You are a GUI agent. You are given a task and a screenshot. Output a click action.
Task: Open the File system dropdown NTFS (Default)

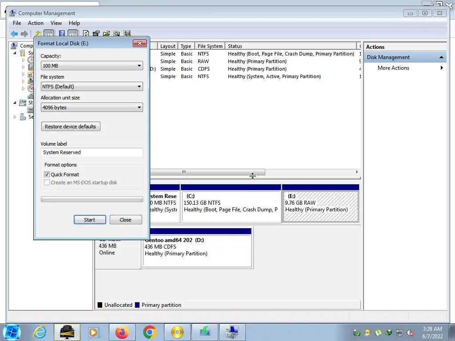coord(92,87)
